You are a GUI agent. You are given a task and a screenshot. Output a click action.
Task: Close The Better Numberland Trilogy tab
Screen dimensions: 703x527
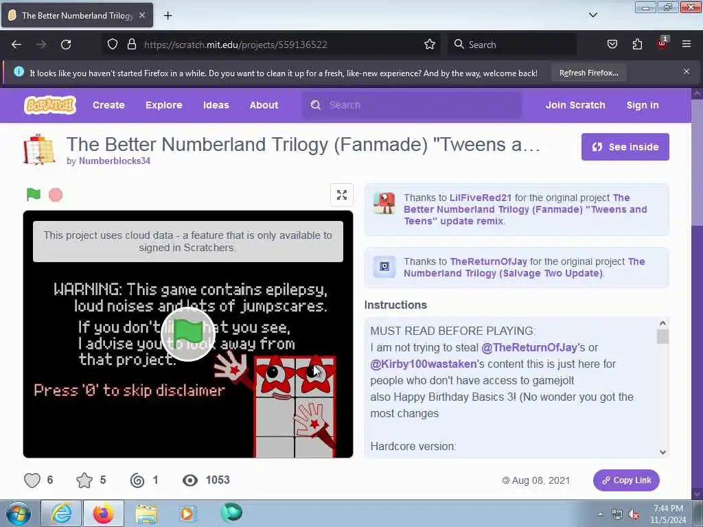[x=141, y=15]
